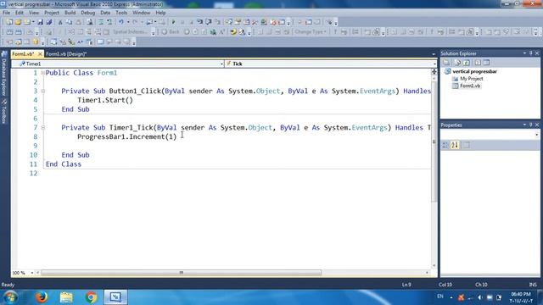Close the Form1.vb tab
This screenshot has width=543, height=305.
point(40,54)
